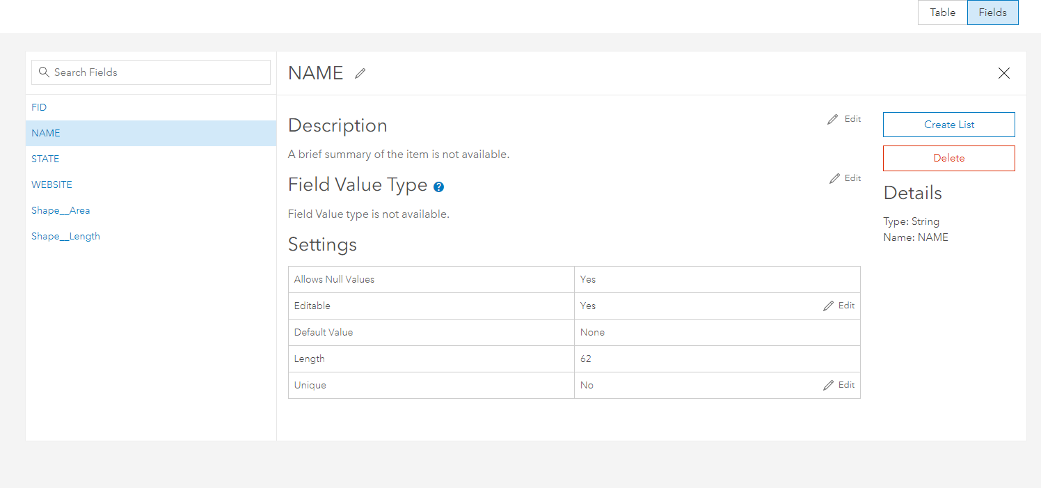Select the WEBSITE field

point(51,184)
